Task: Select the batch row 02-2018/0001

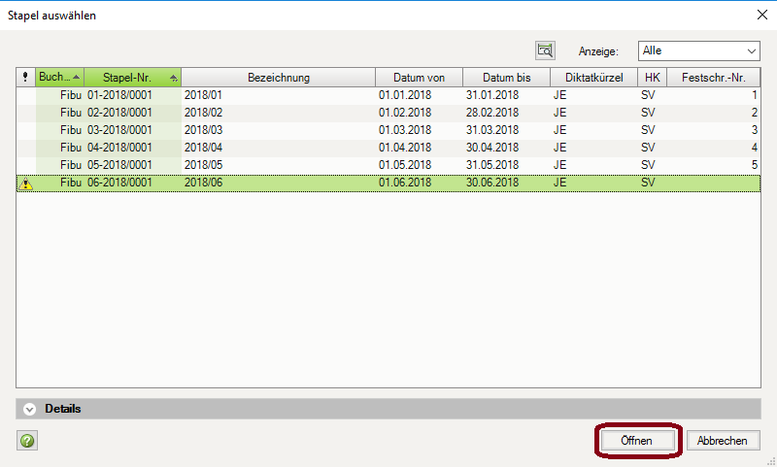Action: [x=119, y=113]
